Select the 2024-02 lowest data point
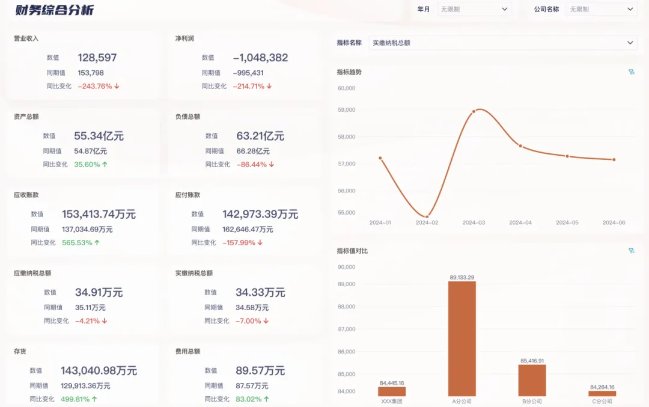Viewport: 649px width, 407px height. (427, 216)
